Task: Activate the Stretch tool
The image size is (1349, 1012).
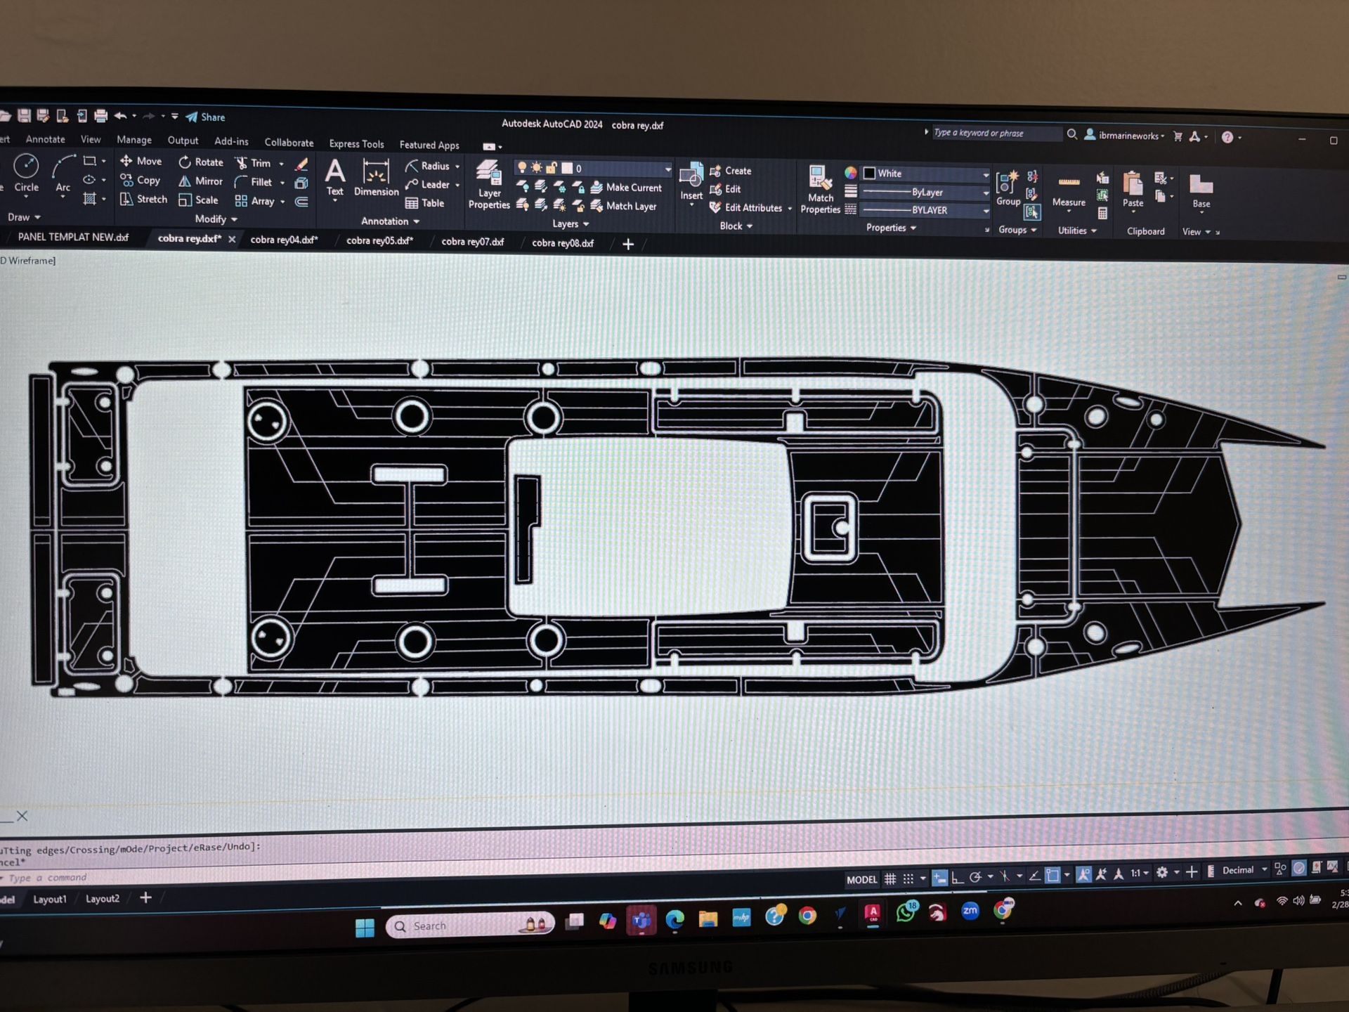Action: (144, 199)
